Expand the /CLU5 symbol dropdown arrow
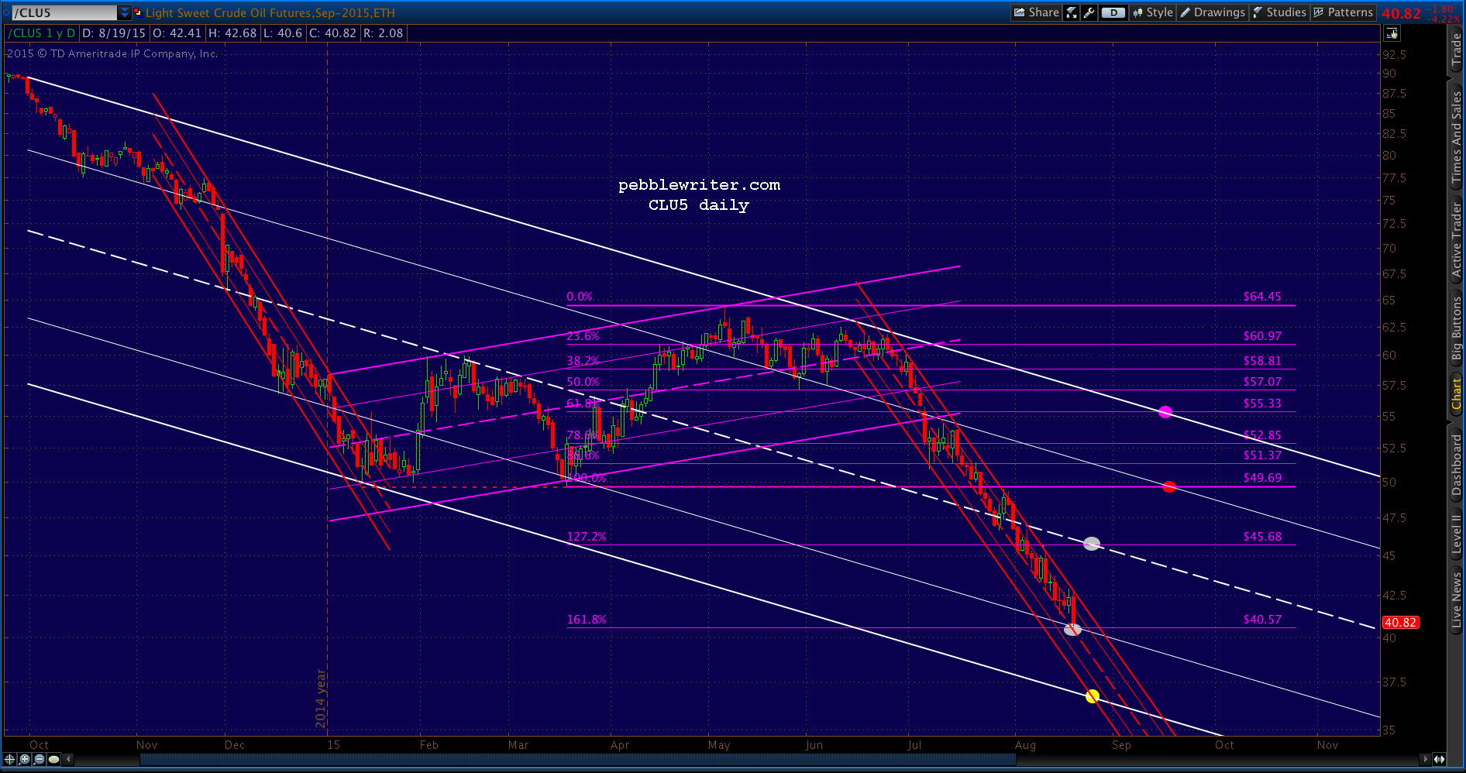The image size is (1466, 773). coord(125,12)
